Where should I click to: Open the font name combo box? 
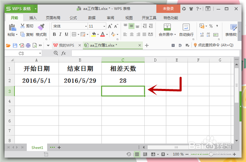click(70, 26)
